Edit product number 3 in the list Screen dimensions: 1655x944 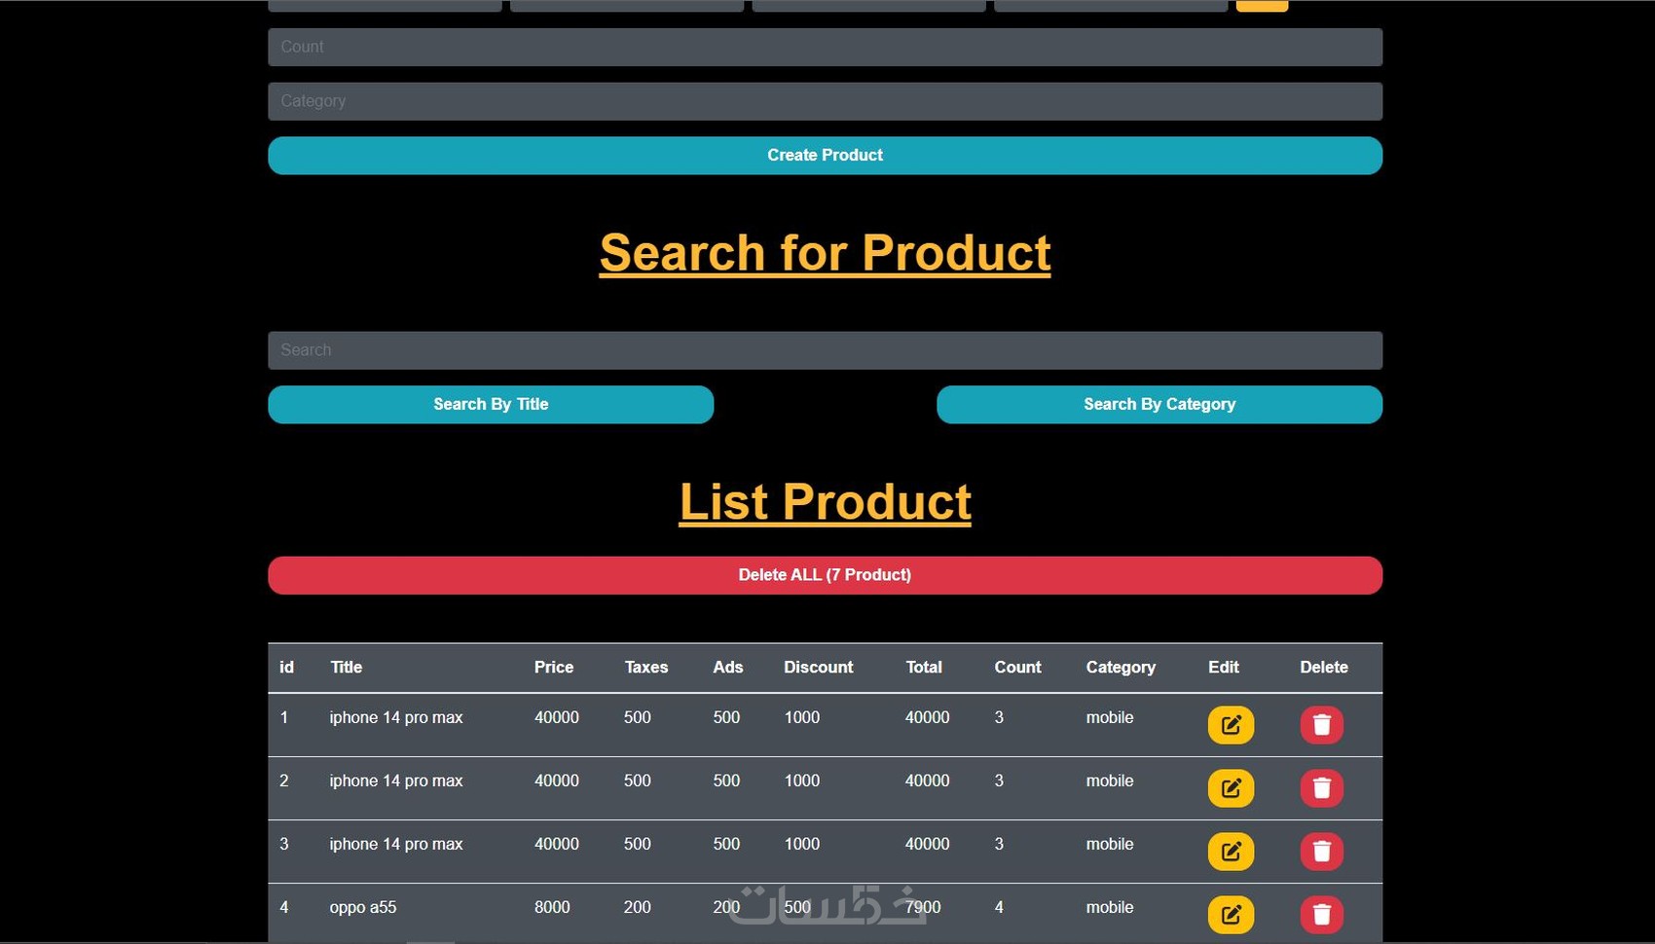1231,852
